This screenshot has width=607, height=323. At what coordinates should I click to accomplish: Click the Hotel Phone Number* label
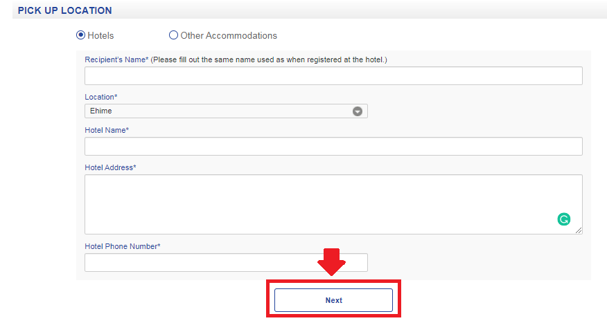[122, 246]
